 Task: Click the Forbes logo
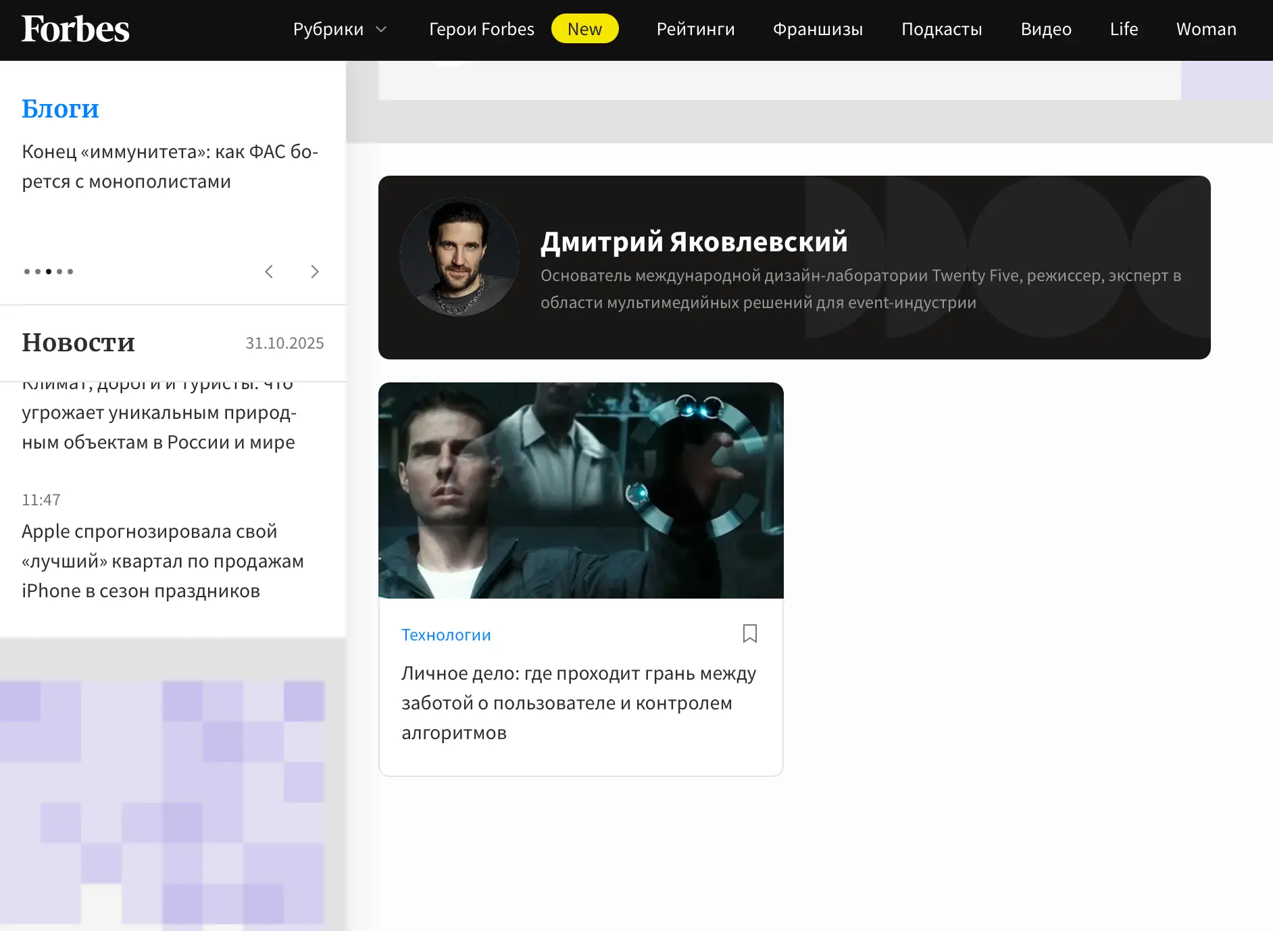click(75, 29)
